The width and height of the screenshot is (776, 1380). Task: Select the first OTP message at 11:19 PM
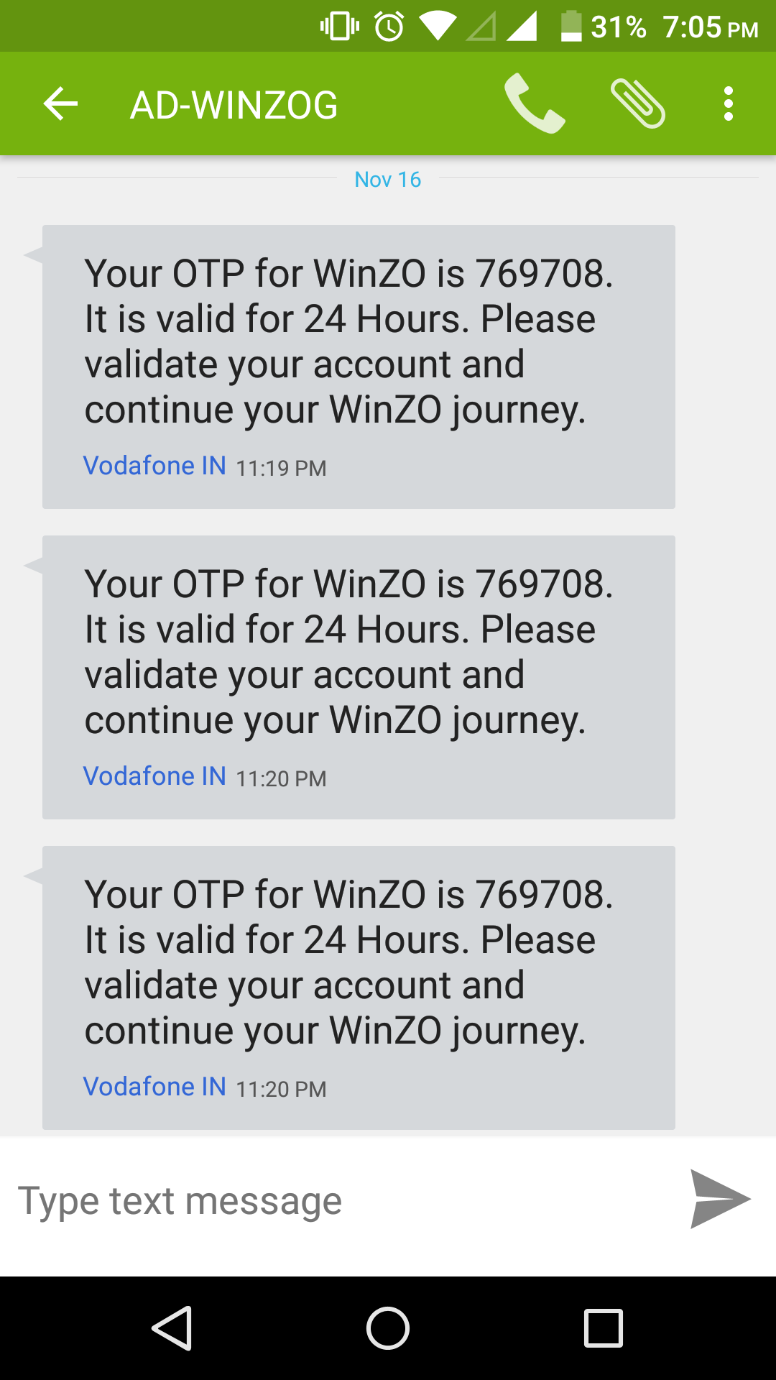click(359, 367)
